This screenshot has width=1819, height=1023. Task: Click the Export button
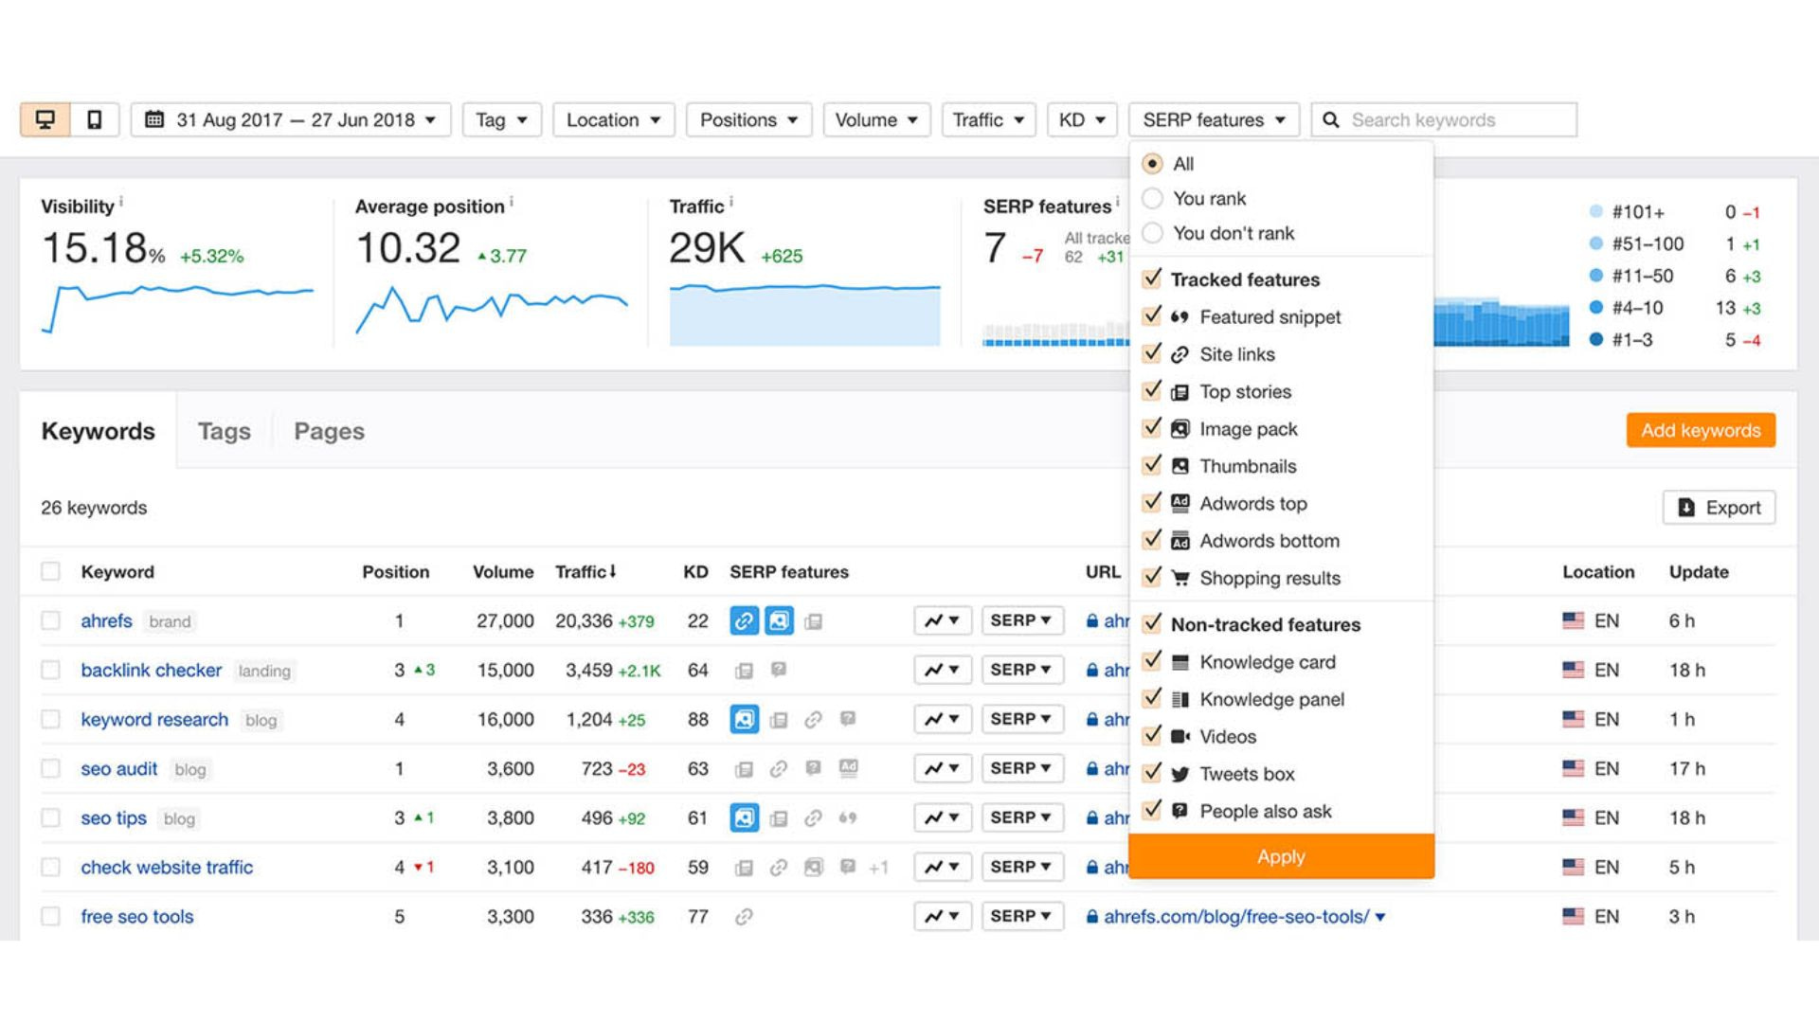coord(1724,507)
